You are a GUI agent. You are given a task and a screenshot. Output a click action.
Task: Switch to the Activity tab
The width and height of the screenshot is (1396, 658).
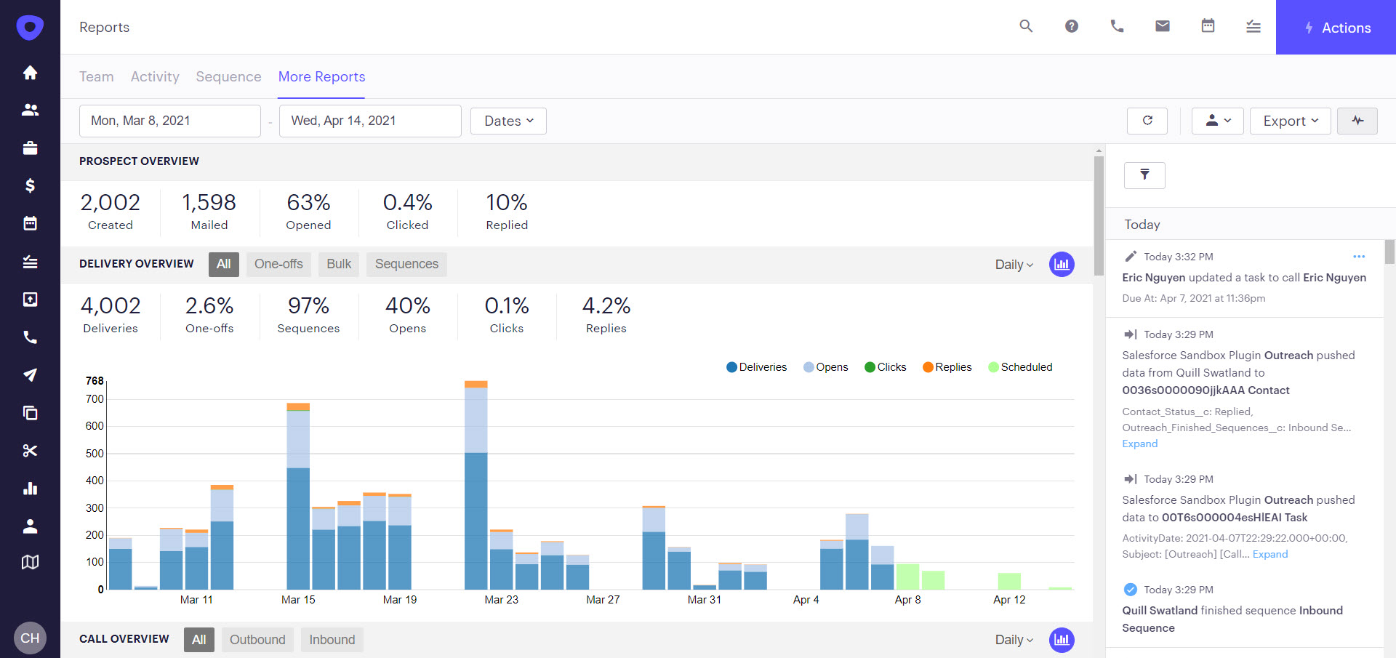click(155, 76)
